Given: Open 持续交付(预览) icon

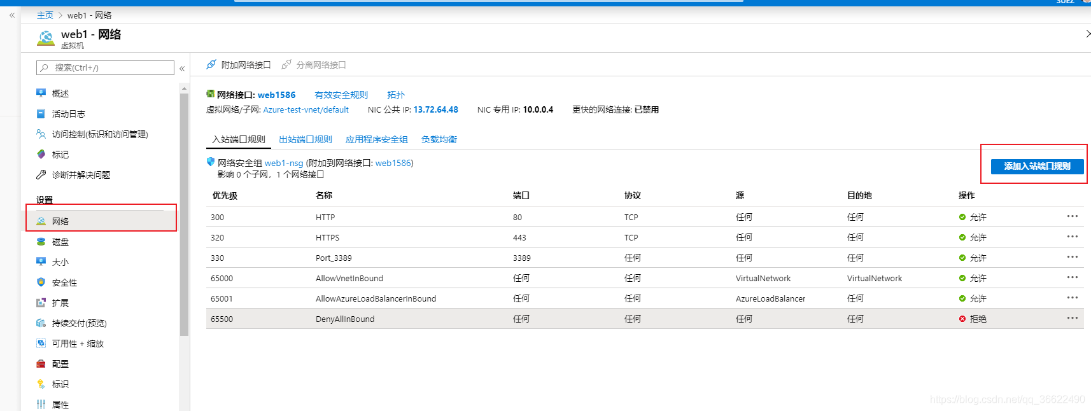Looking at the screenshot, I should 41,323.
